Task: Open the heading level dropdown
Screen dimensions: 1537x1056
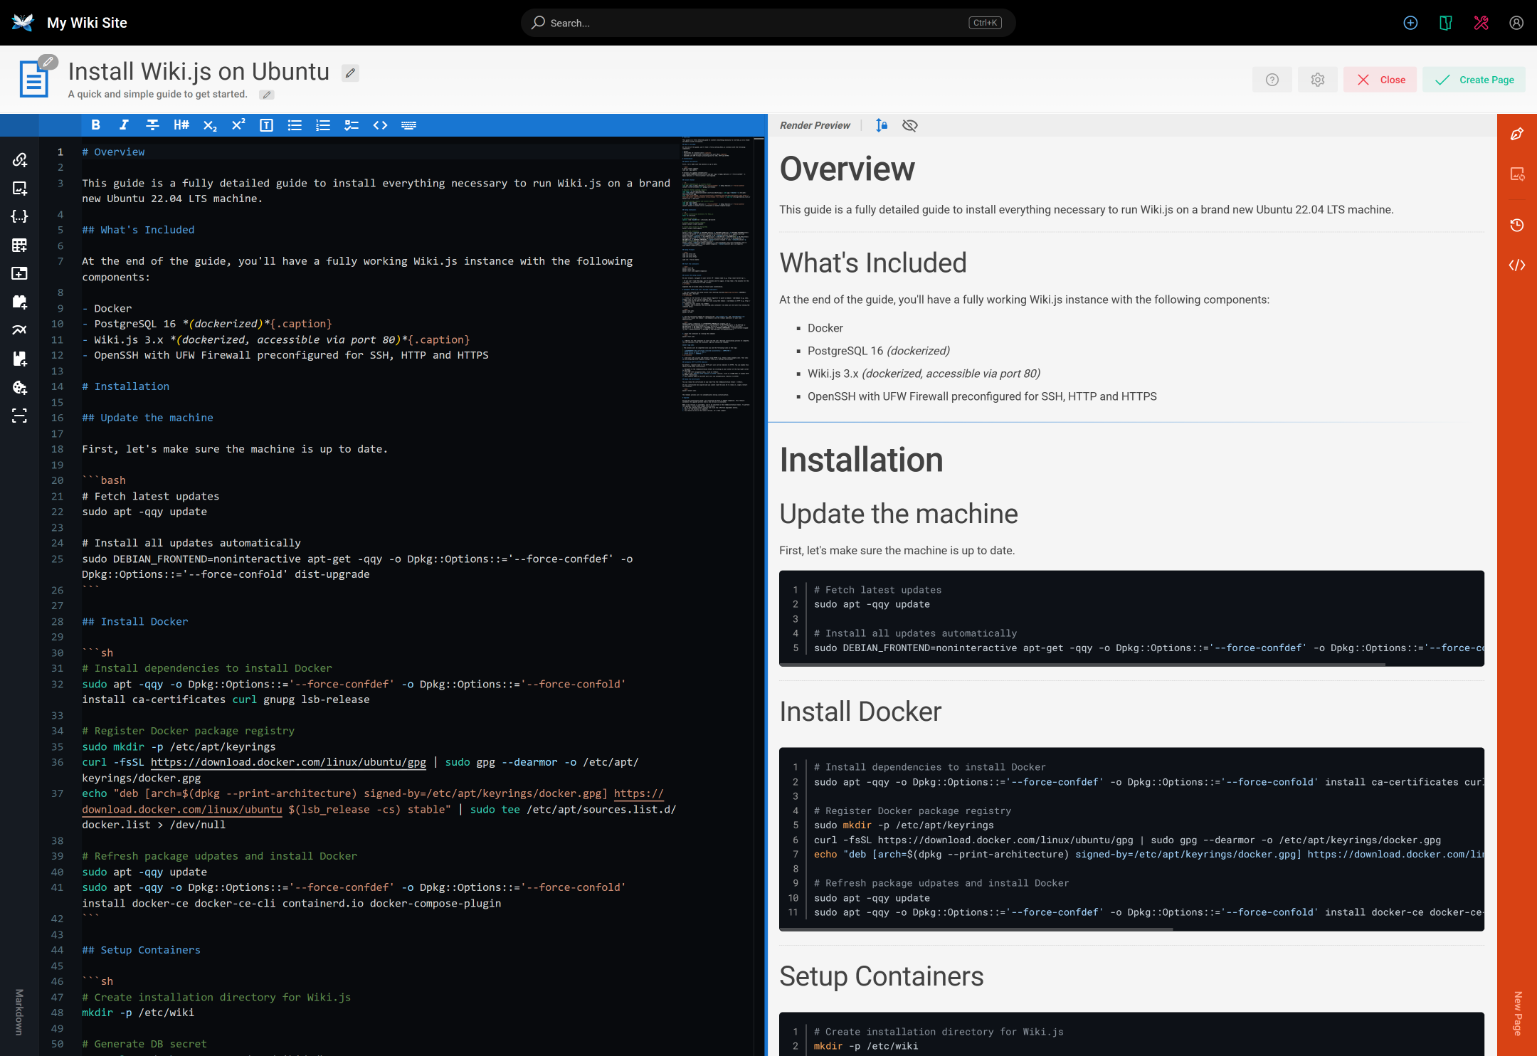Action: tap(181, 125)
